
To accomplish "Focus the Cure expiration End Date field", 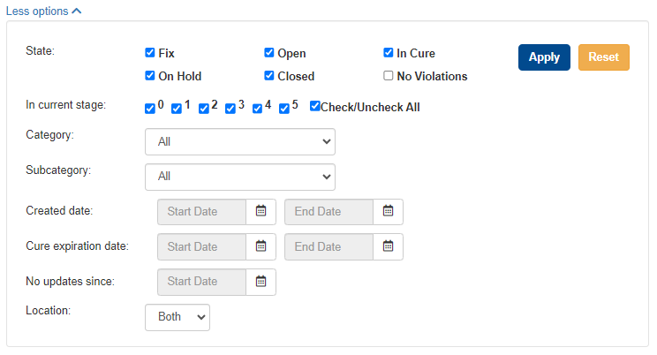I will pos(328,247).
